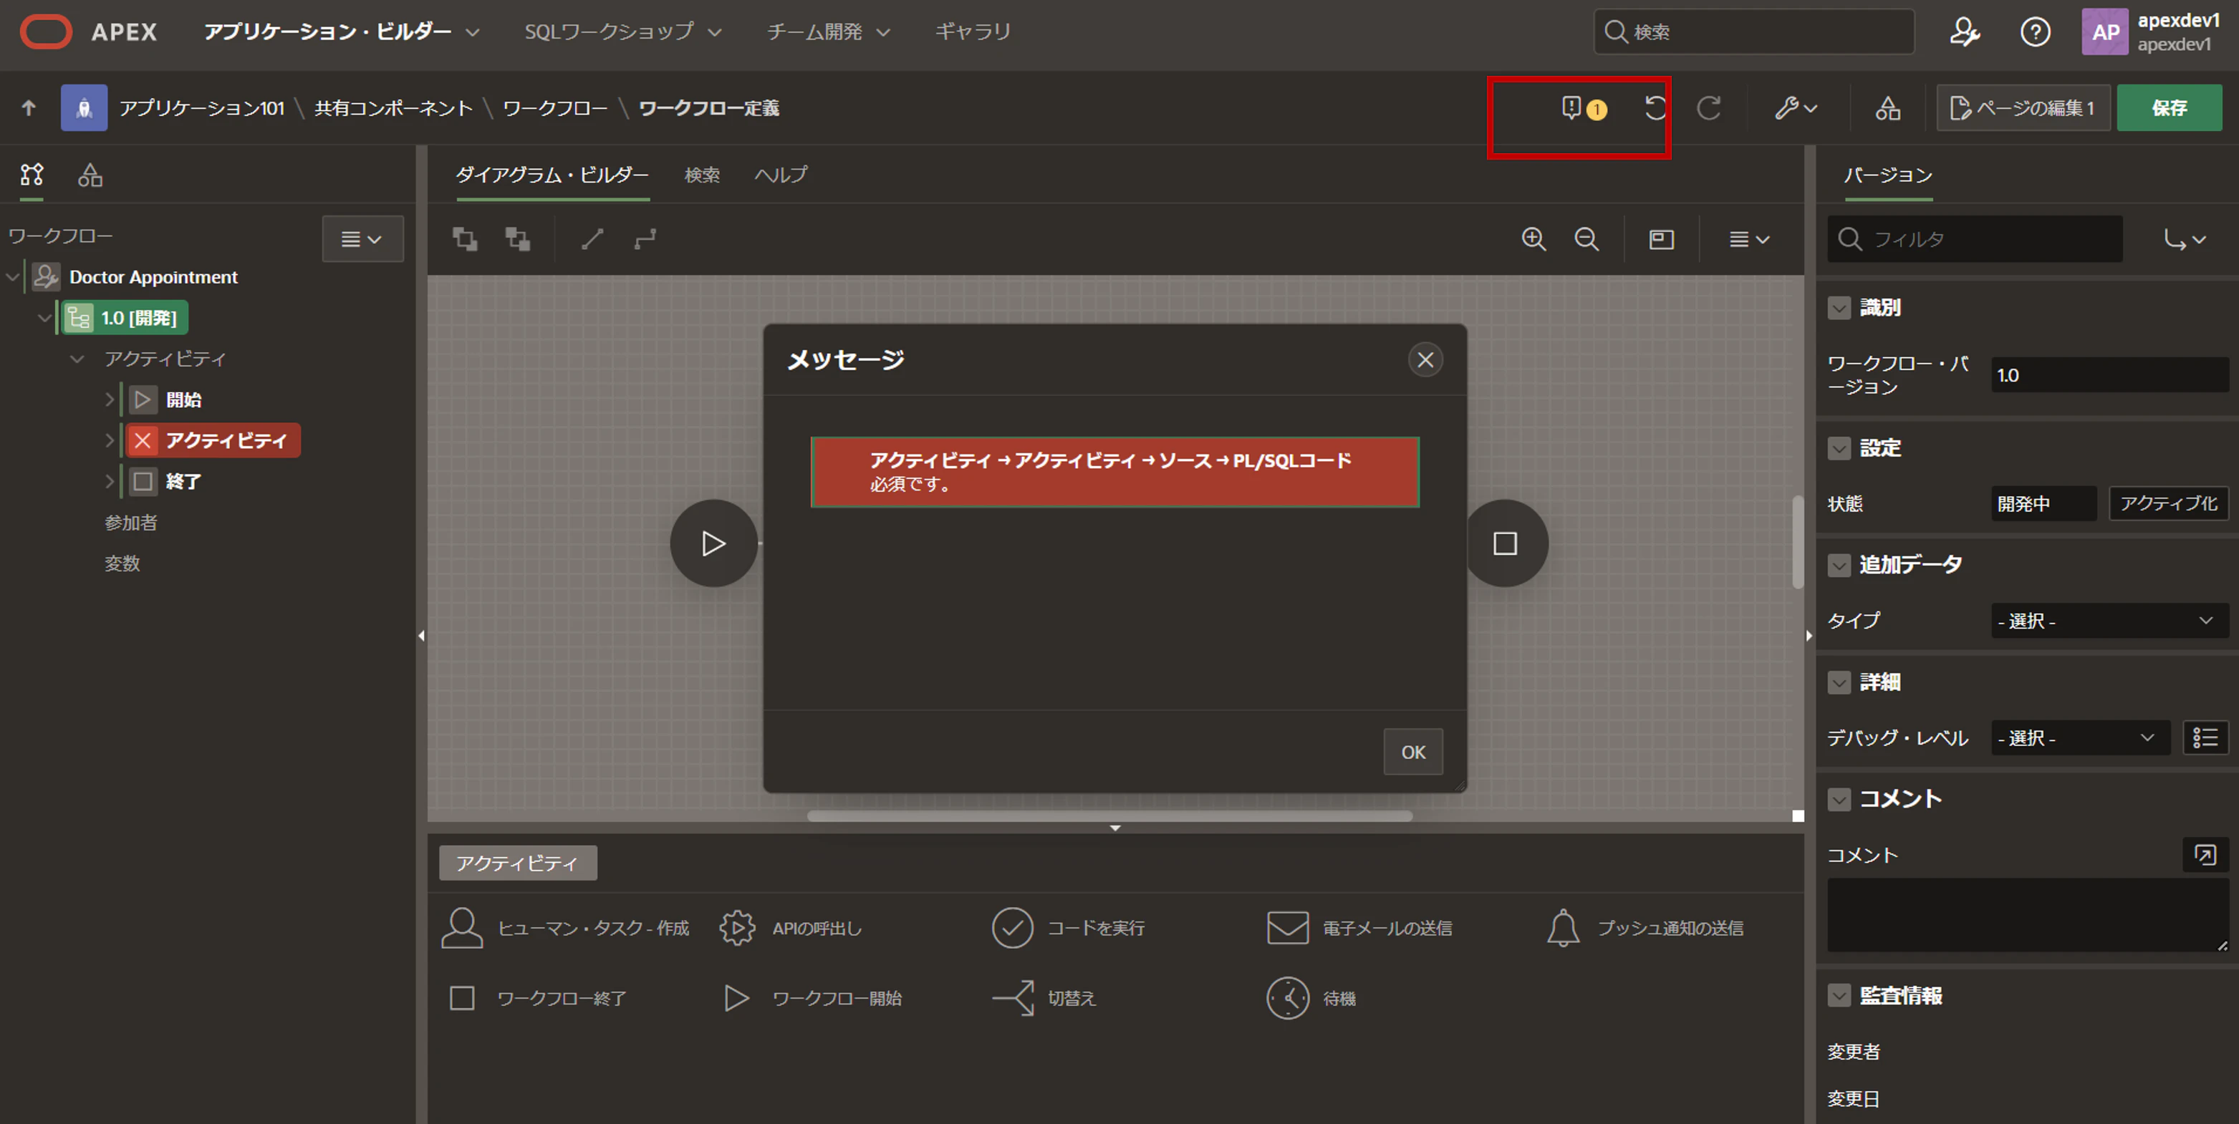Collapse the コメント section toggle
This screenshot has width=2239, height=1124.
(1839, 799)
